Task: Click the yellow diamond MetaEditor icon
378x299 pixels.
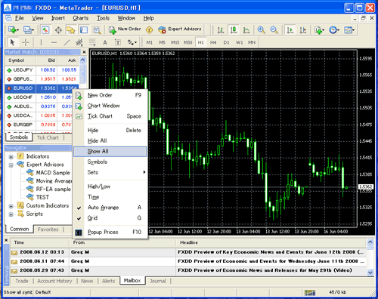Action: pyautogui.click(x=150, y=30)
